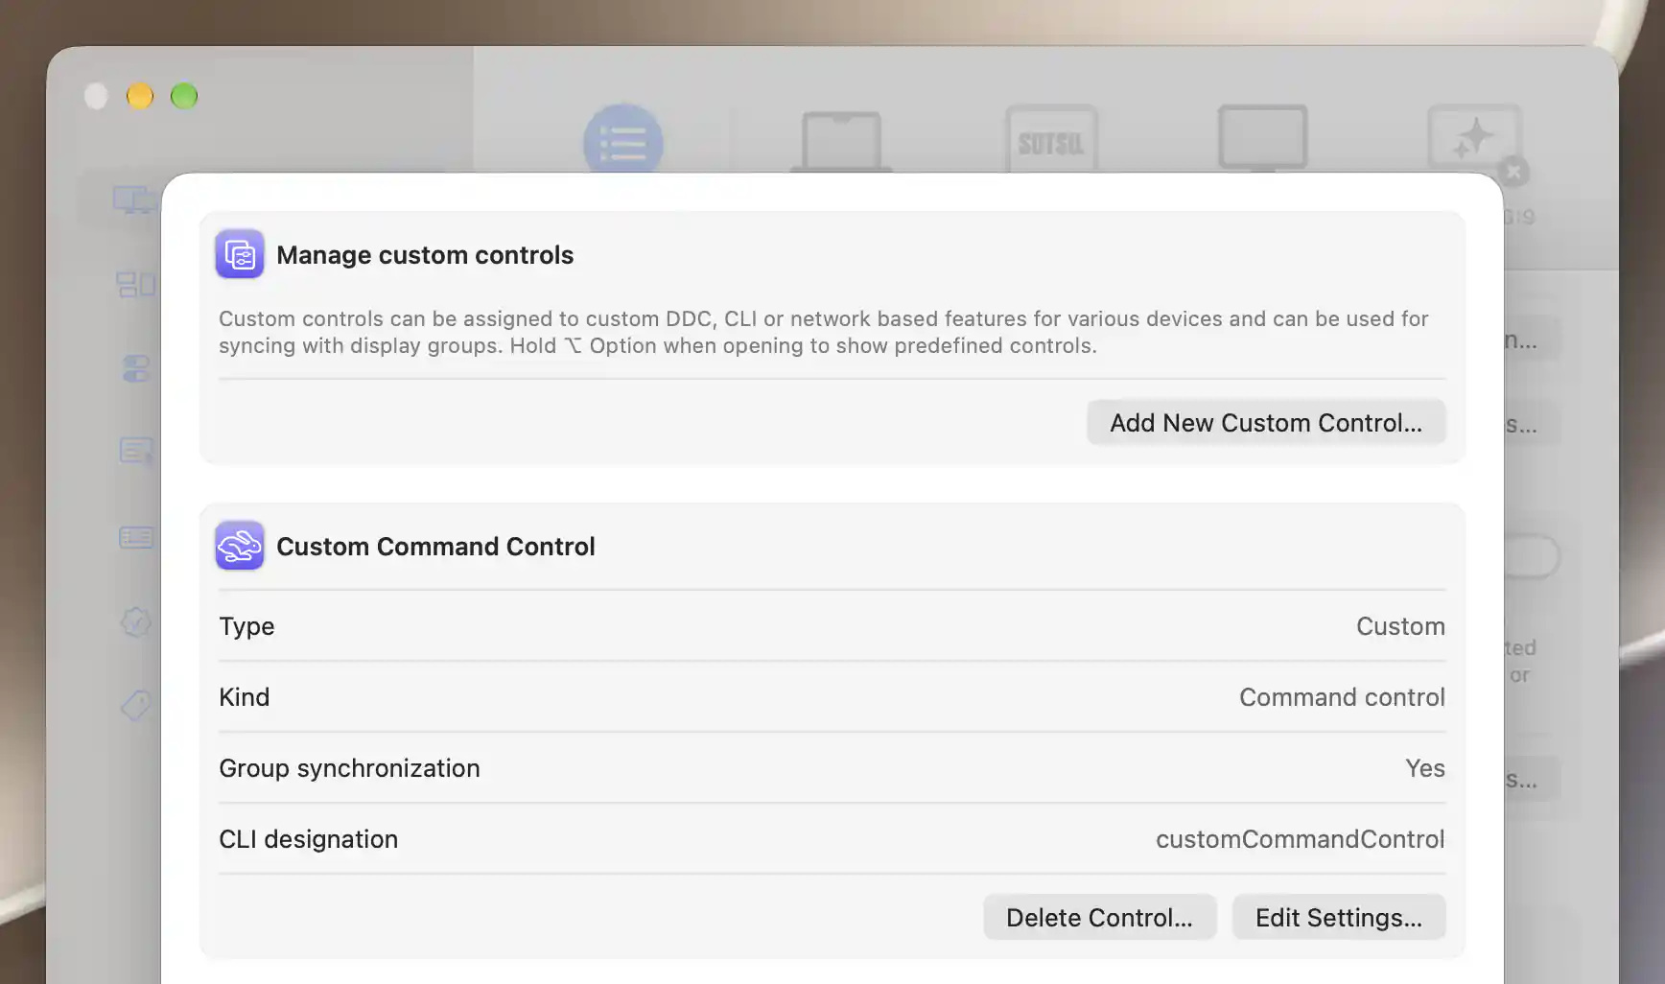Open the Displays sidebar icon
1665x984 pixels.
pos(134,200)
